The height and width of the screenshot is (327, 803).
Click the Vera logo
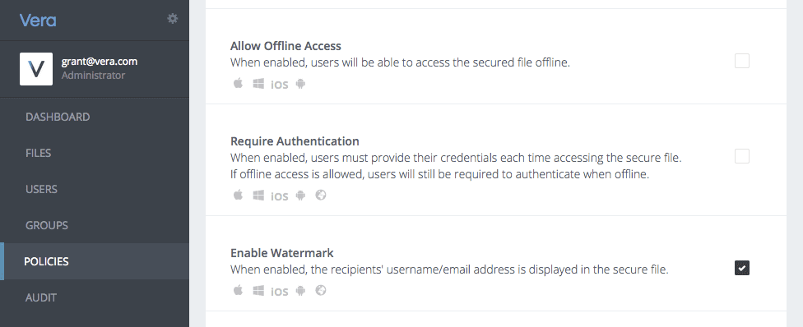click(x=38, y=21)
